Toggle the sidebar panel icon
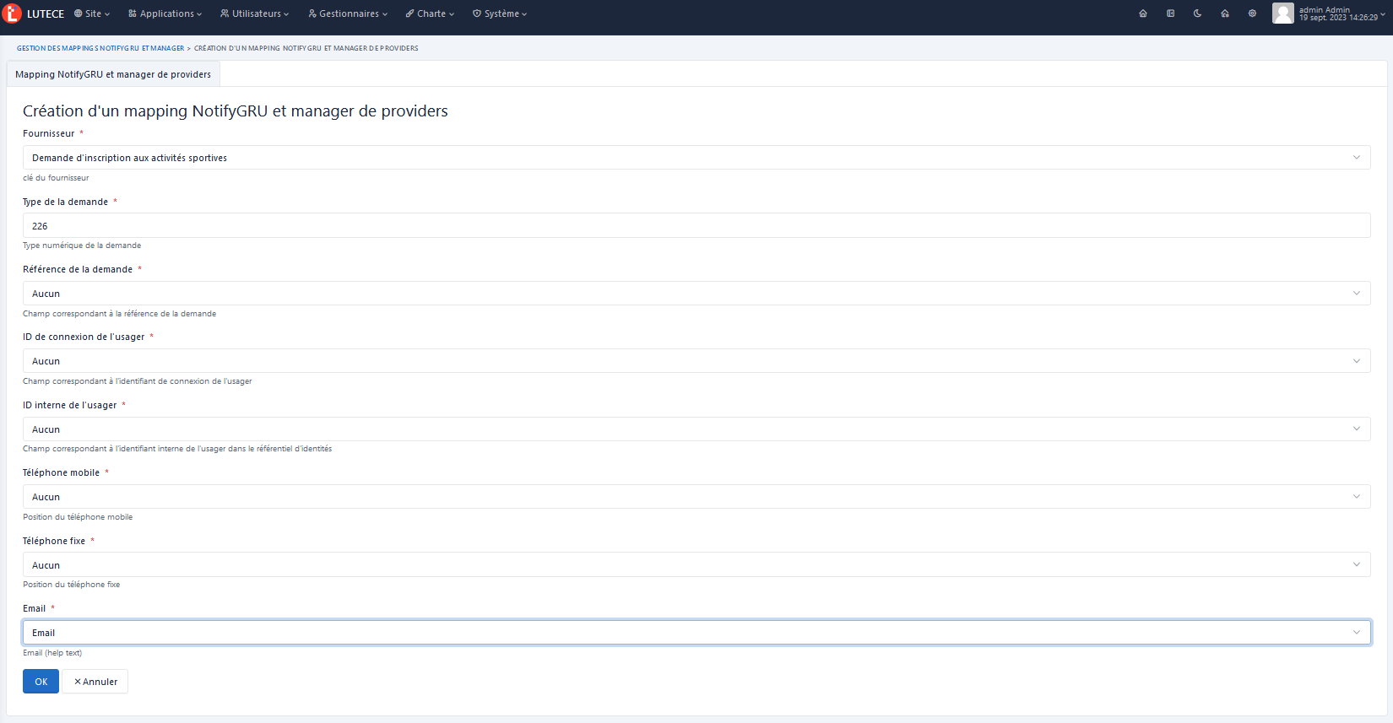This screenshot has width=1393, height=723. (x=1170, y=13)
